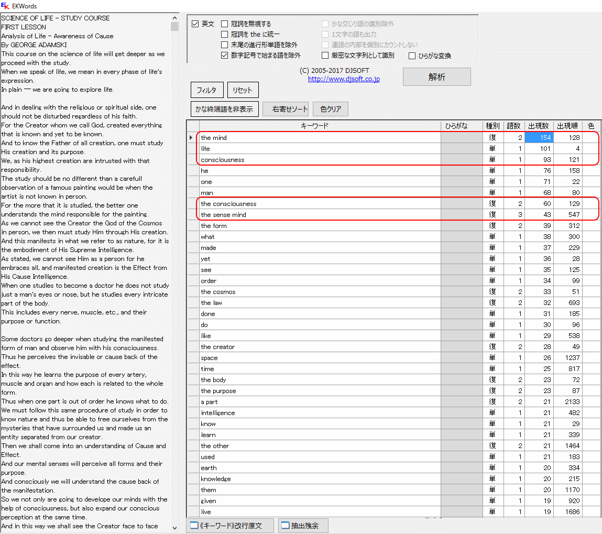Click the appearance order 2133 cell
Viewport: 602px width, 534px height.
pyautogui.click(x=567, y=402)
